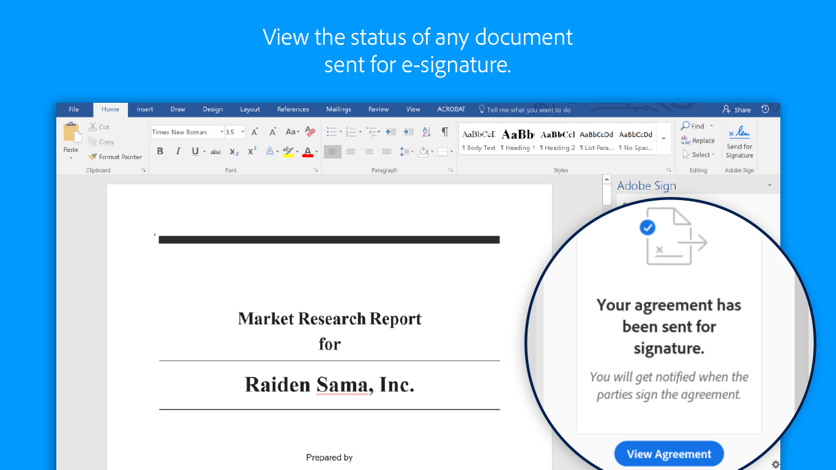The height and width of the screenshot is (470, 836).
Task: Toggle underline formatting
Action: pos(195,151)
